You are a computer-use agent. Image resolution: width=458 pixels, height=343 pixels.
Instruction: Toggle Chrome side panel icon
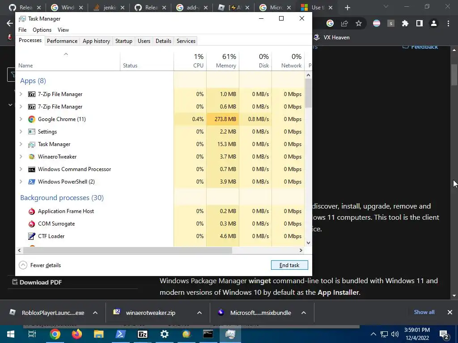[x=420, y=23]
